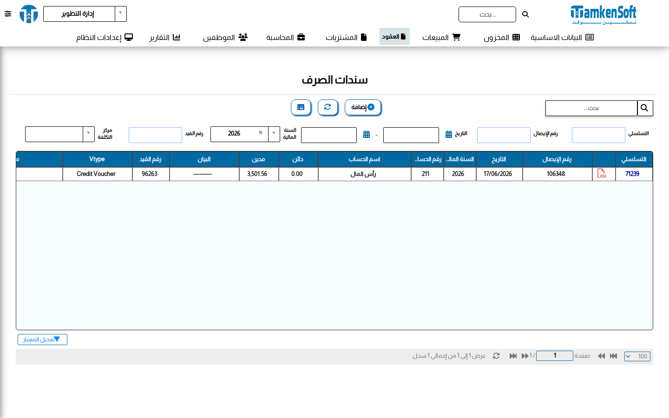
Task: Select date cell 17/06/2026
Action: tap(499, 174)
